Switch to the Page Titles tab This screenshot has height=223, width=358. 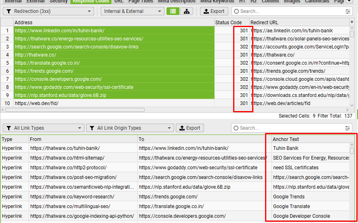coord(141,1)
